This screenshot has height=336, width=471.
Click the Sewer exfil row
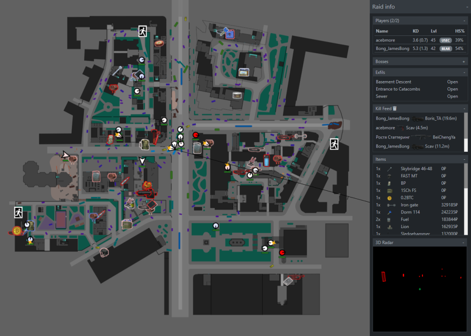pos(417,97)
